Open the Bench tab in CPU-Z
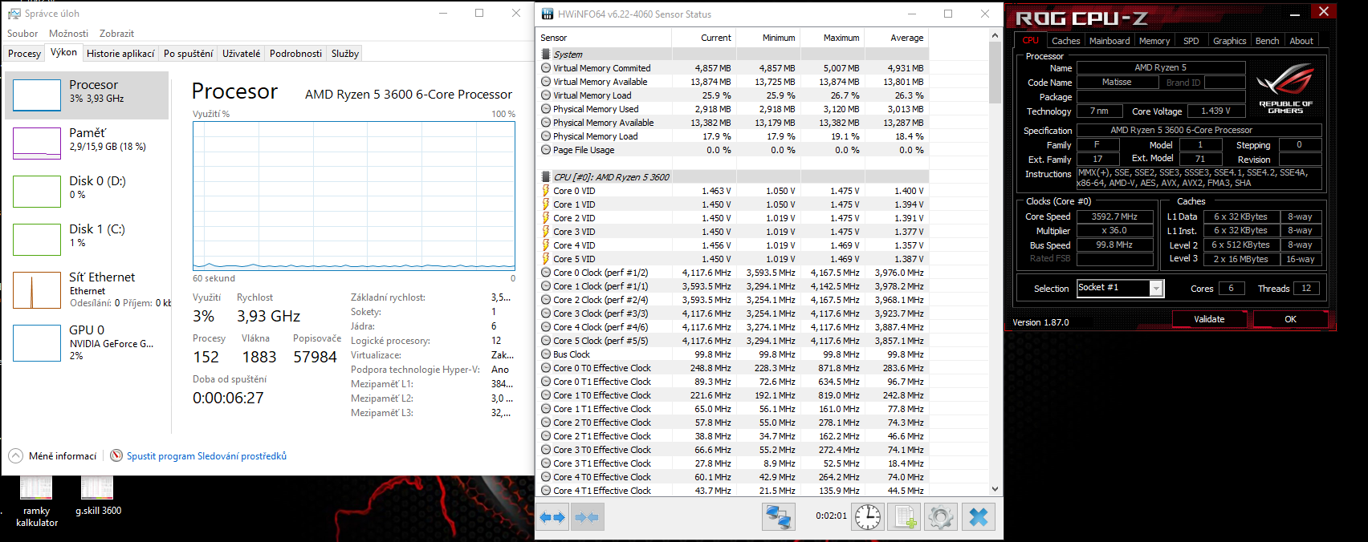Screen dimensions: 1368x542 (1267, 41)
